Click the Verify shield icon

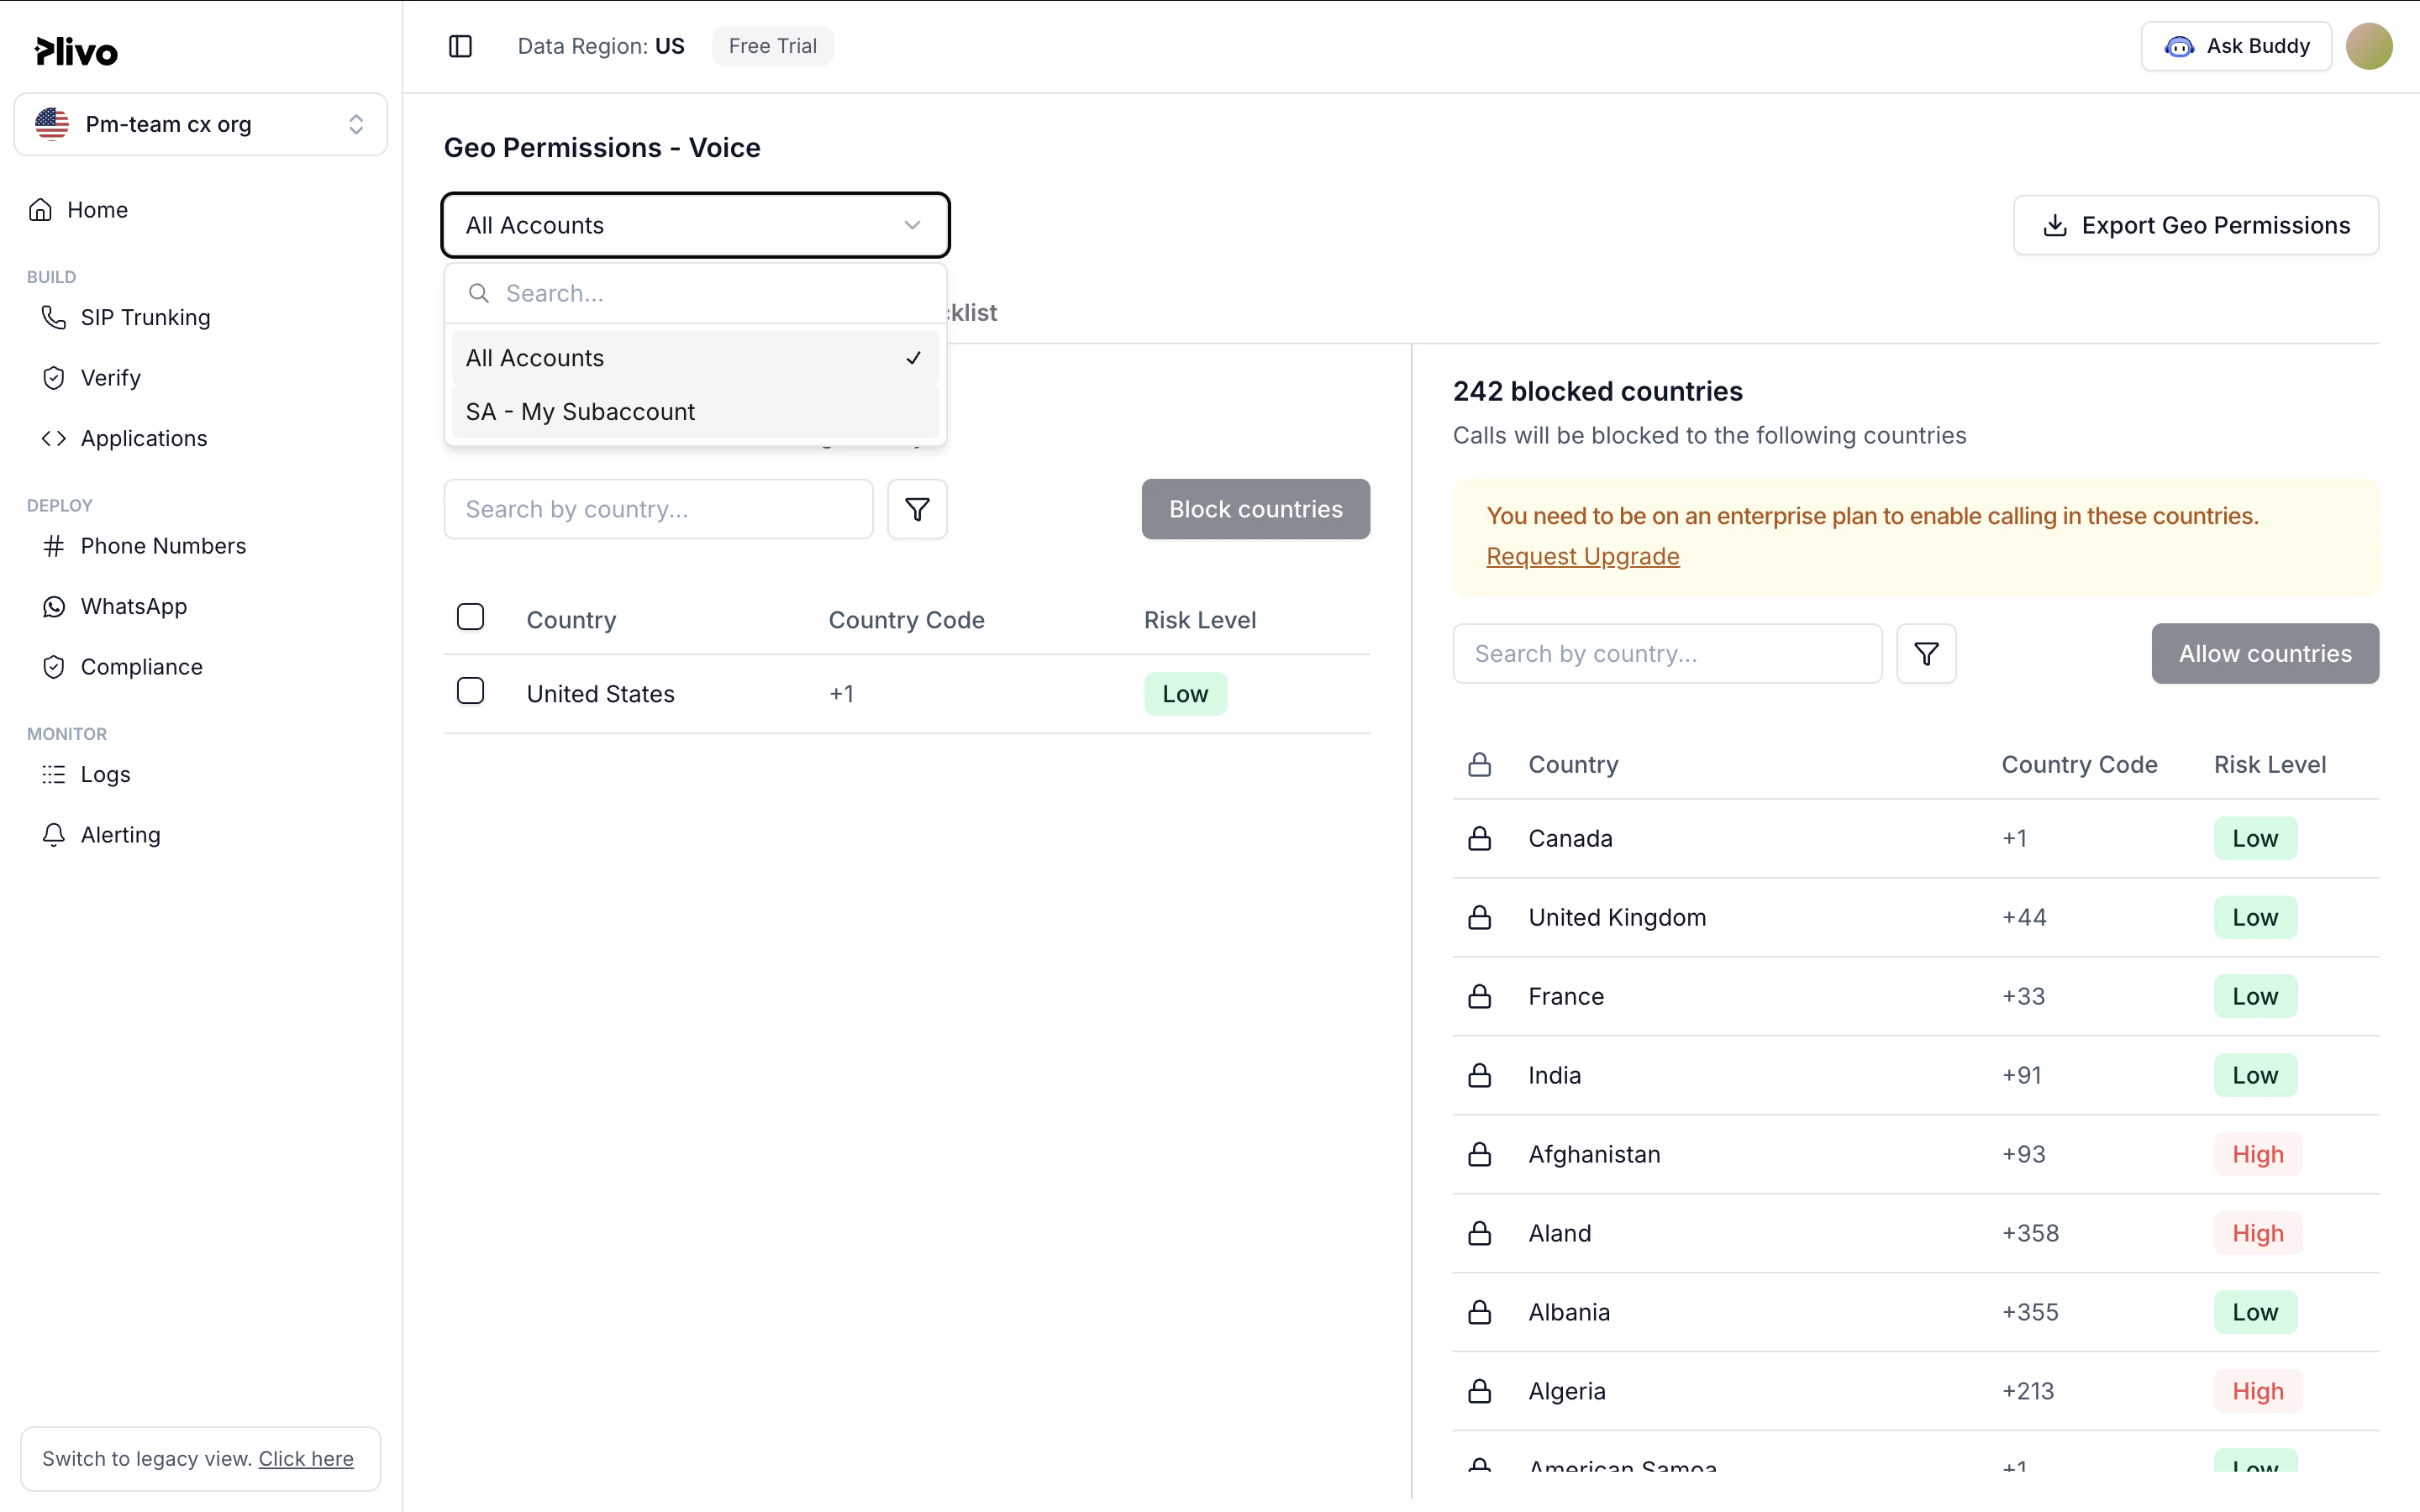click(x=54, y=378)
